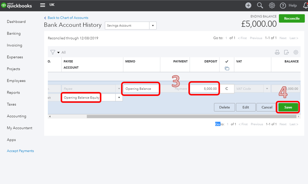Open Projects in sidebar
This screenshot has height=184, width=308.
pyautogui.click(x=14, y=69)
